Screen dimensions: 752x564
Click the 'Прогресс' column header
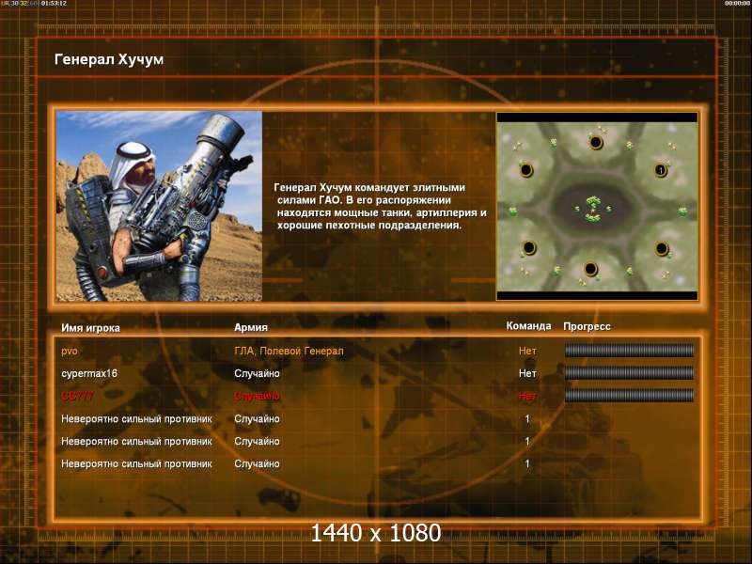(x=587, y=326)
